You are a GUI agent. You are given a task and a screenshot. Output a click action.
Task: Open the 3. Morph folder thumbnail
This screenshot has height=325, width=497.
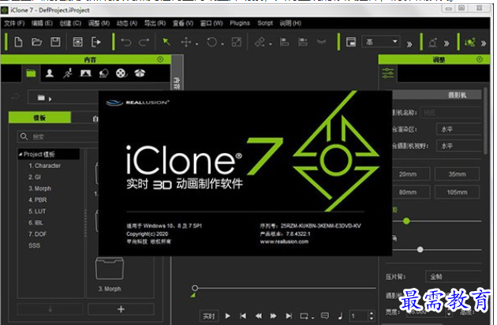[110, 269]
